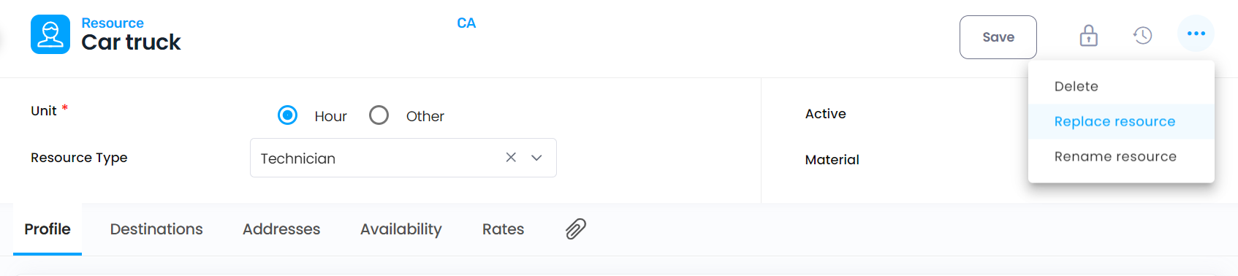Click the Save button
Image resolution: width=1238 pixels, height=276 pixels.
click(998, 37)
